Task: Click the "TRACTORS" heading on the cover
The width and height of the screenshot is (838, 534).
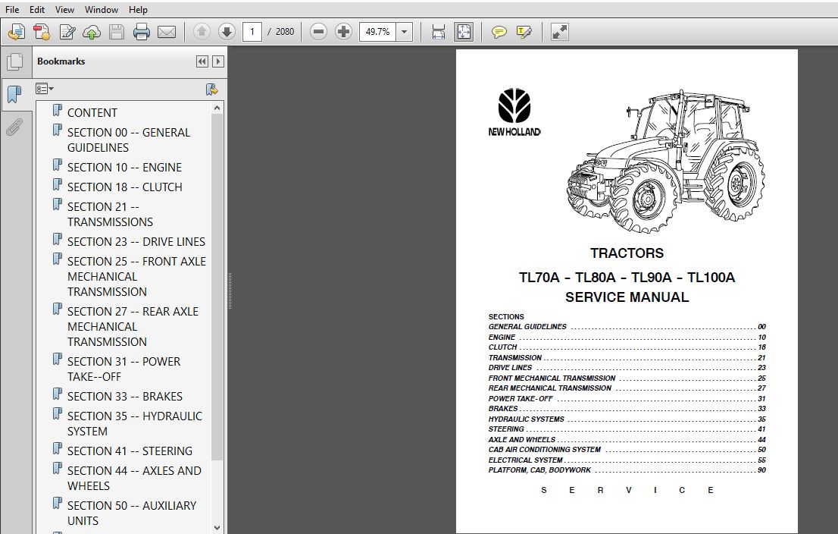Action: 627,253
